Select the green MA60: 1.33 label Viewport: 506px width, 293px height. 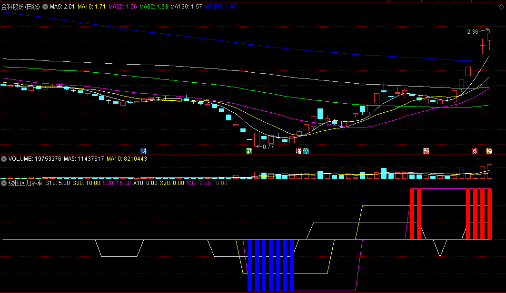point(154,7)
